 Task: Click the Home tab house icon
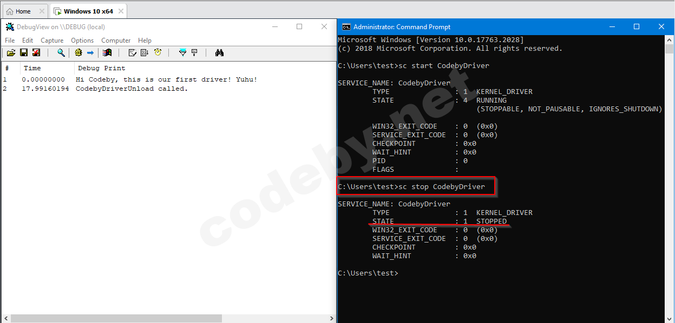click(x=10, y=11)
